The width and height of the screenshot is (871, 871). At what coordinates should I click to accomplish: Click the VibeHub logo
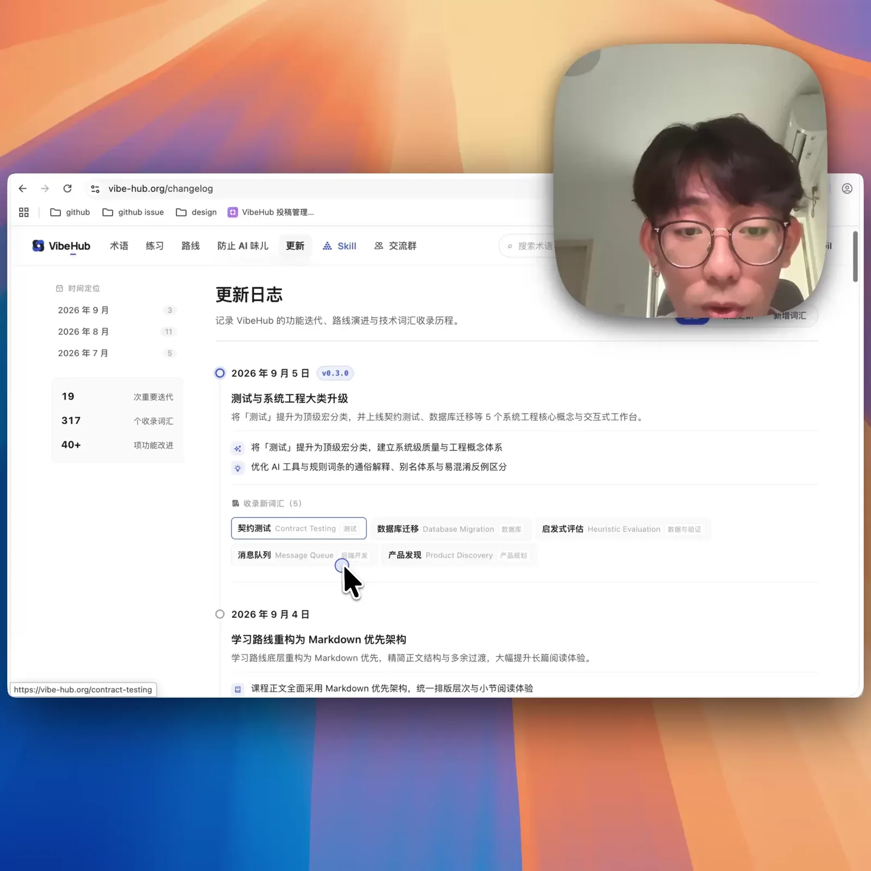tap(62, 246)
